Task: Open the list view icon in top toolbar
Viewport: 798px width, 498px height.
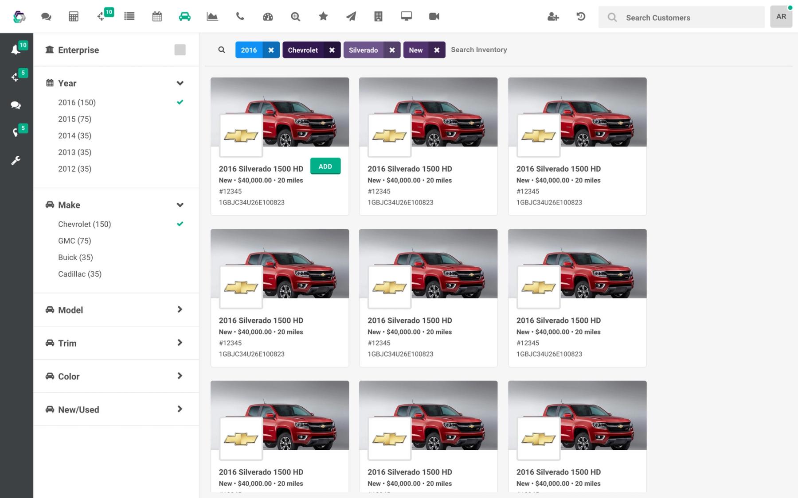Action: [x=129, y=17]
